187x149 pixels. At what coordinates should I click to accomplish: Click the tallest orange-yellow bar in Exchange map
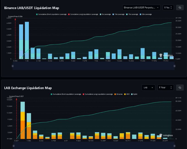[23, 120]
